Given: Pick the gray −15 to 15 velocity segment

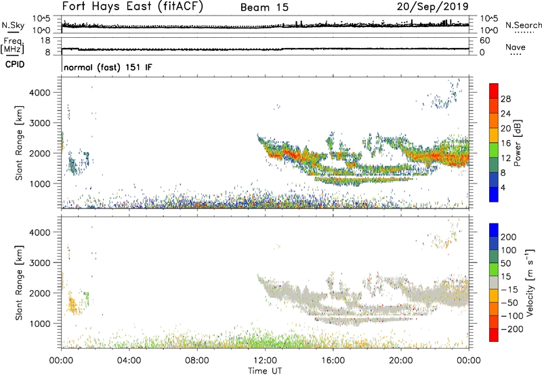Looking at the screenshot, I should pos(494,282).
